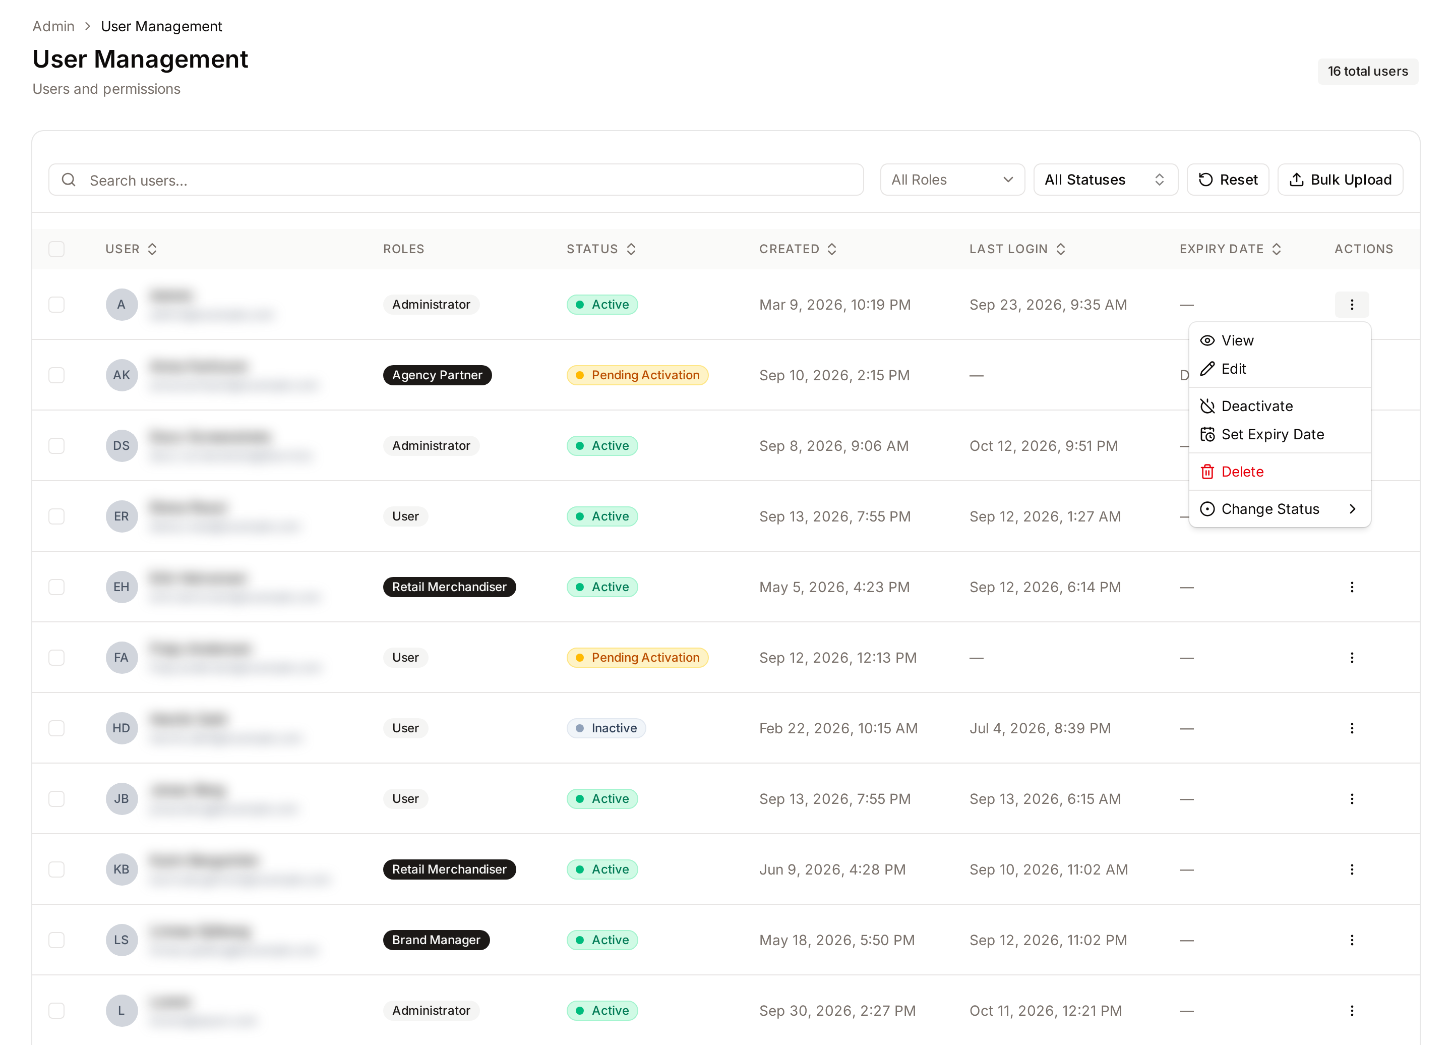This screenshot has height=1045, width=1452.
Task: Check the HD Inactive row checkbox
Action: click(56, 728)
